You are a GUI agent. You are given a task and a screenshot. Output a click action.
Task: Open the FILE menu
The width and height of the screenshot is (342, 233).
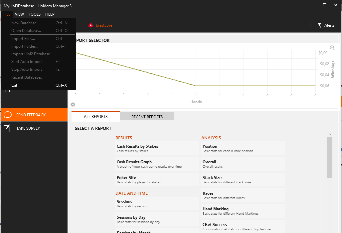click(7, 14)
